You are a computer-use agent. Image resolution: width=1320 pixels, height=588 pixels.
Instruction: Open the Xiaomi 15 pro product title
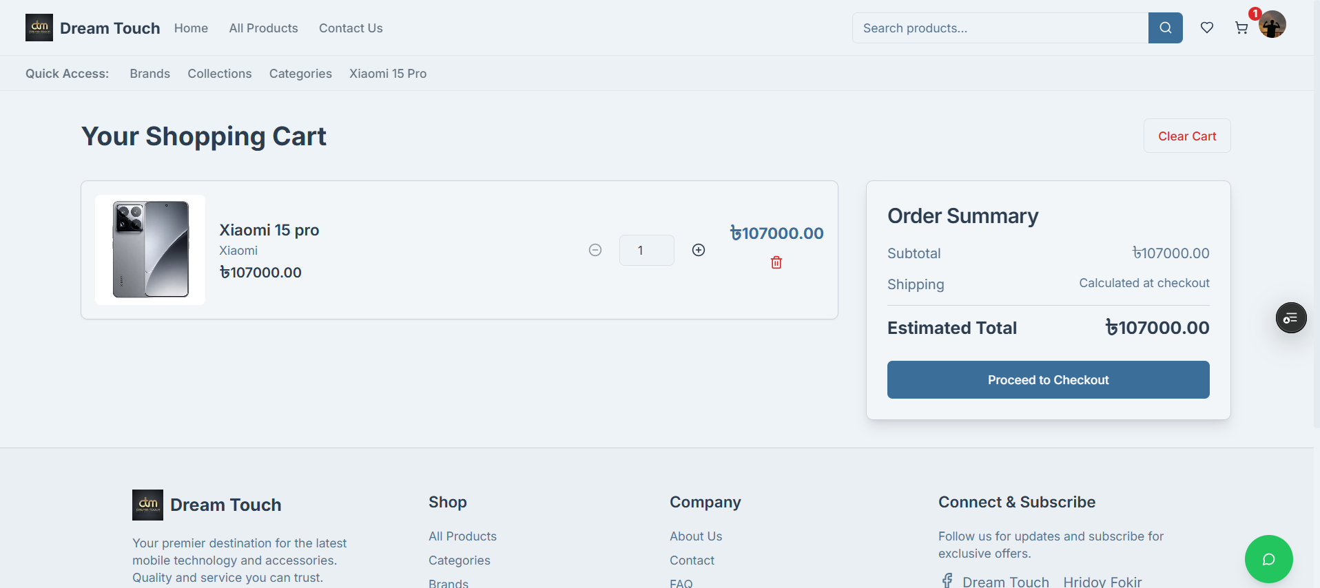coord(269,230)
